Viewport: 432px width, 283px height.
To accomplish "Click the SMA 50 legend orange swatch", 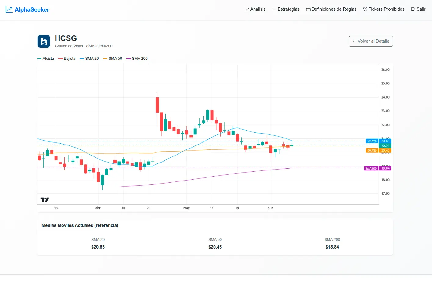I will point(105,59).
